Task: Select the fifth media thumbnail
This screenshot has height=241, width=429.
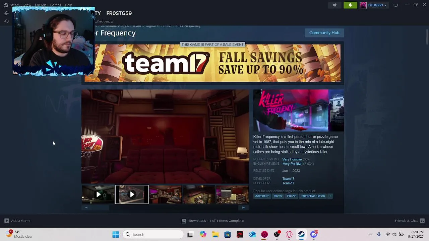Action: (x=232, y=194)
